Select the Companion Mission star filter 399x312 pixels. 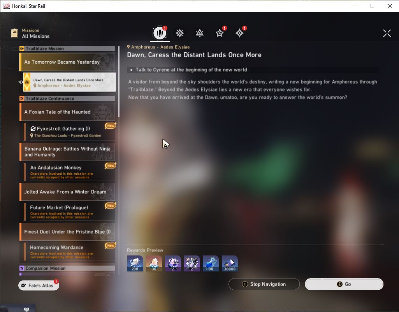[220, 33]
